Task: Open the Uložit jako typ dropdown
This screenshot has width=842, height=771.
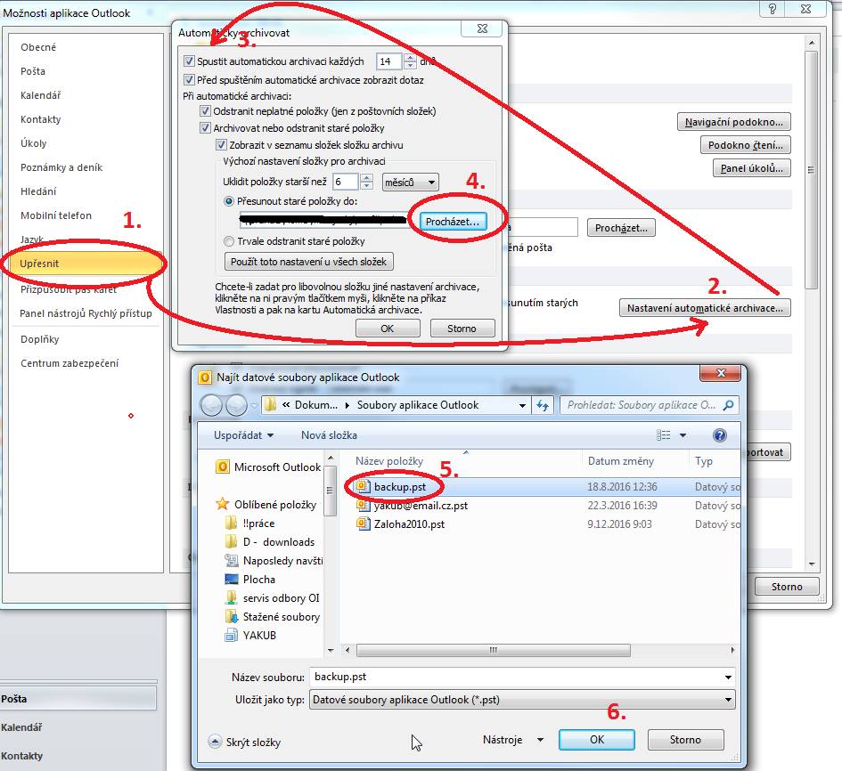Action: point(728,700)
